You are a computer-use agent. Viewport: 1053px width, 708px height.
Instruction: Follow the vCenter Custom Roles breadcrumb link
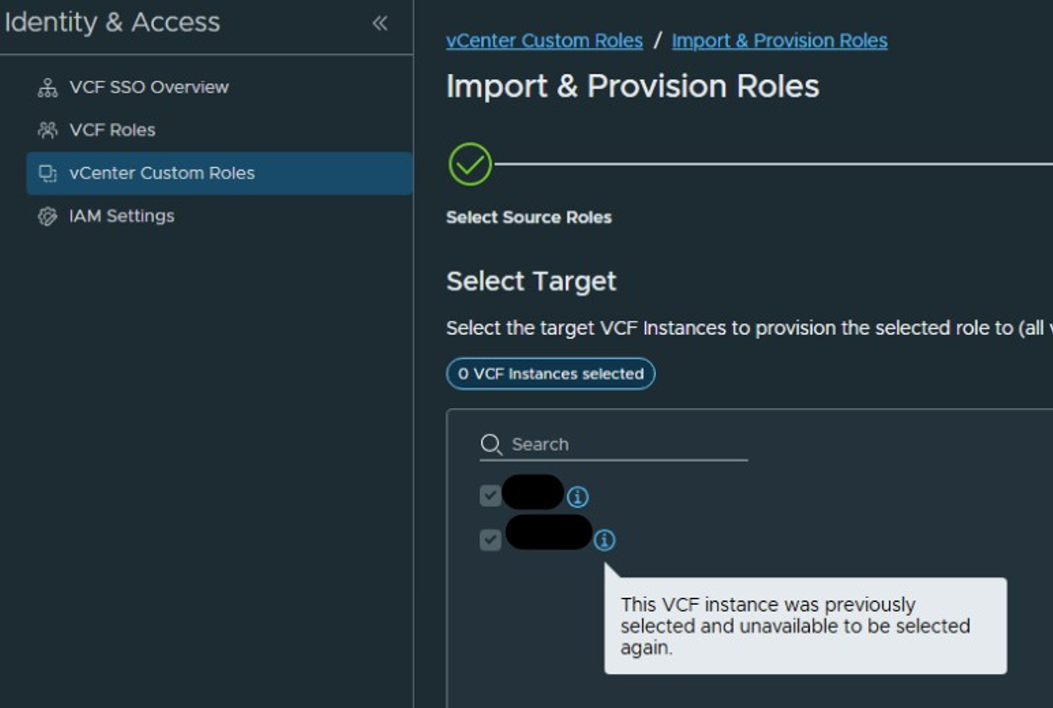[x=544, y=41]
